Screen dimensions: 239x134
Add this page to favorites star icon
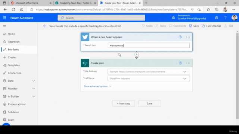tap(199, 10)
